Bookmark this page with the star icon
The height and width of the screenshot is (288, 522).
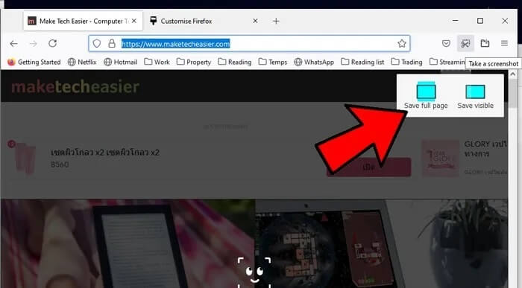pos(402,43)
